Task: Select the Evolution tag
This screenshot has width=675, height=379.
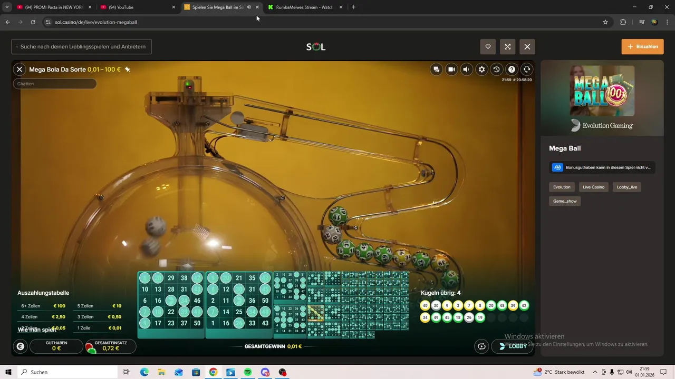Action: [562, 187]
